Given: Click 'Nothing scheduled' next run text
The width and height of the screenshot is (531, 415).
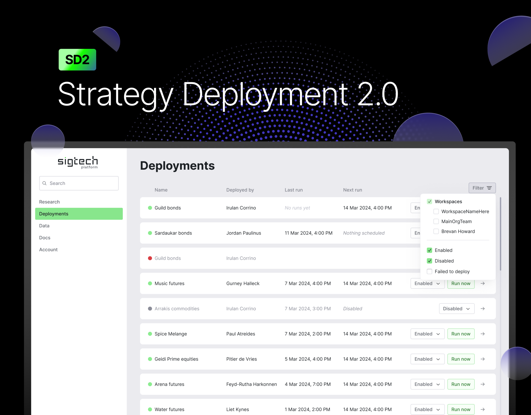Looking at the screenshot, I should [x=364, y=233].
